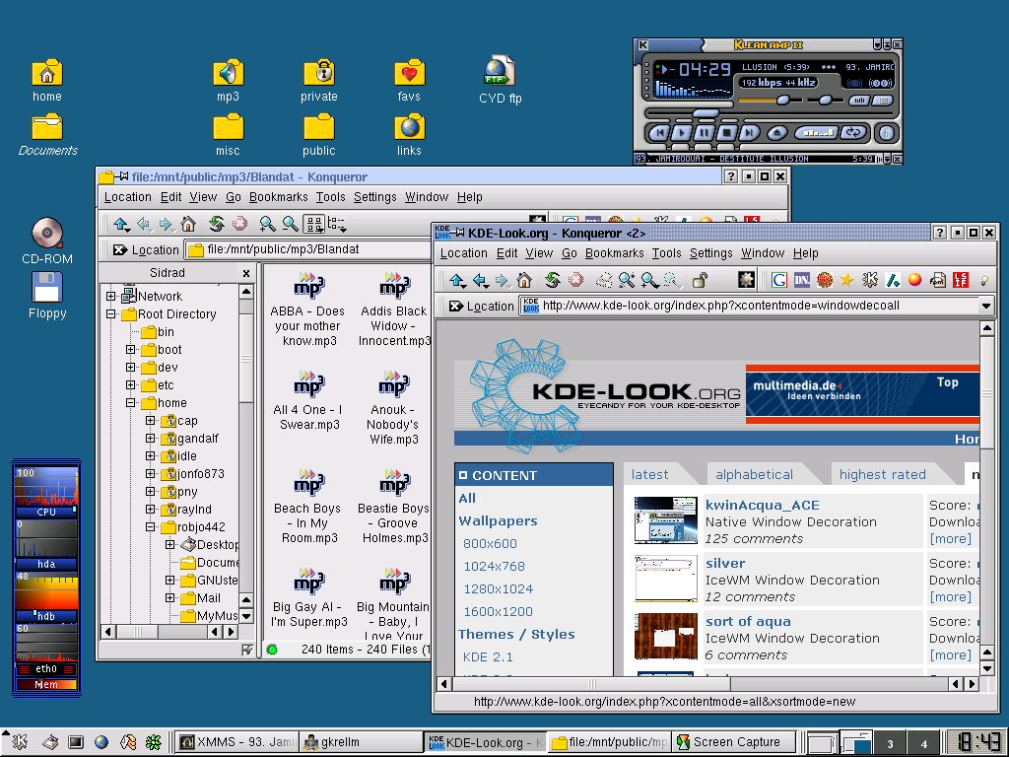Toggle repeat in the XMMS player

tap(854, 133)
